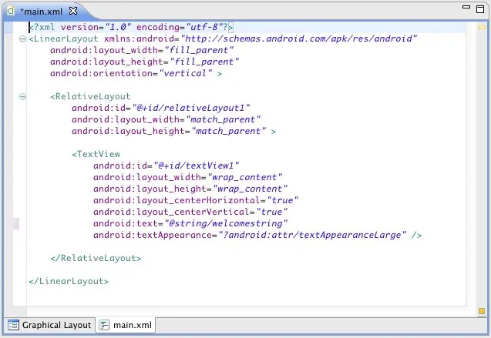Click the "fill_parent" layout_width value
Screen dimensions: 491x338
pyautogui.click(x=199, y=50)
